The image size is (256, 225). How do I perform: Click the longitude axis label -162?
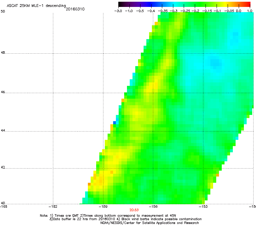53,207
